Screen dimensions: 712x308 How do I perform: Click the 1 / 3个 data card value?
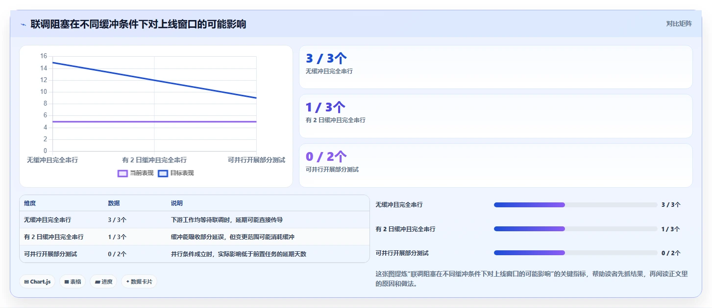point(325,108)
